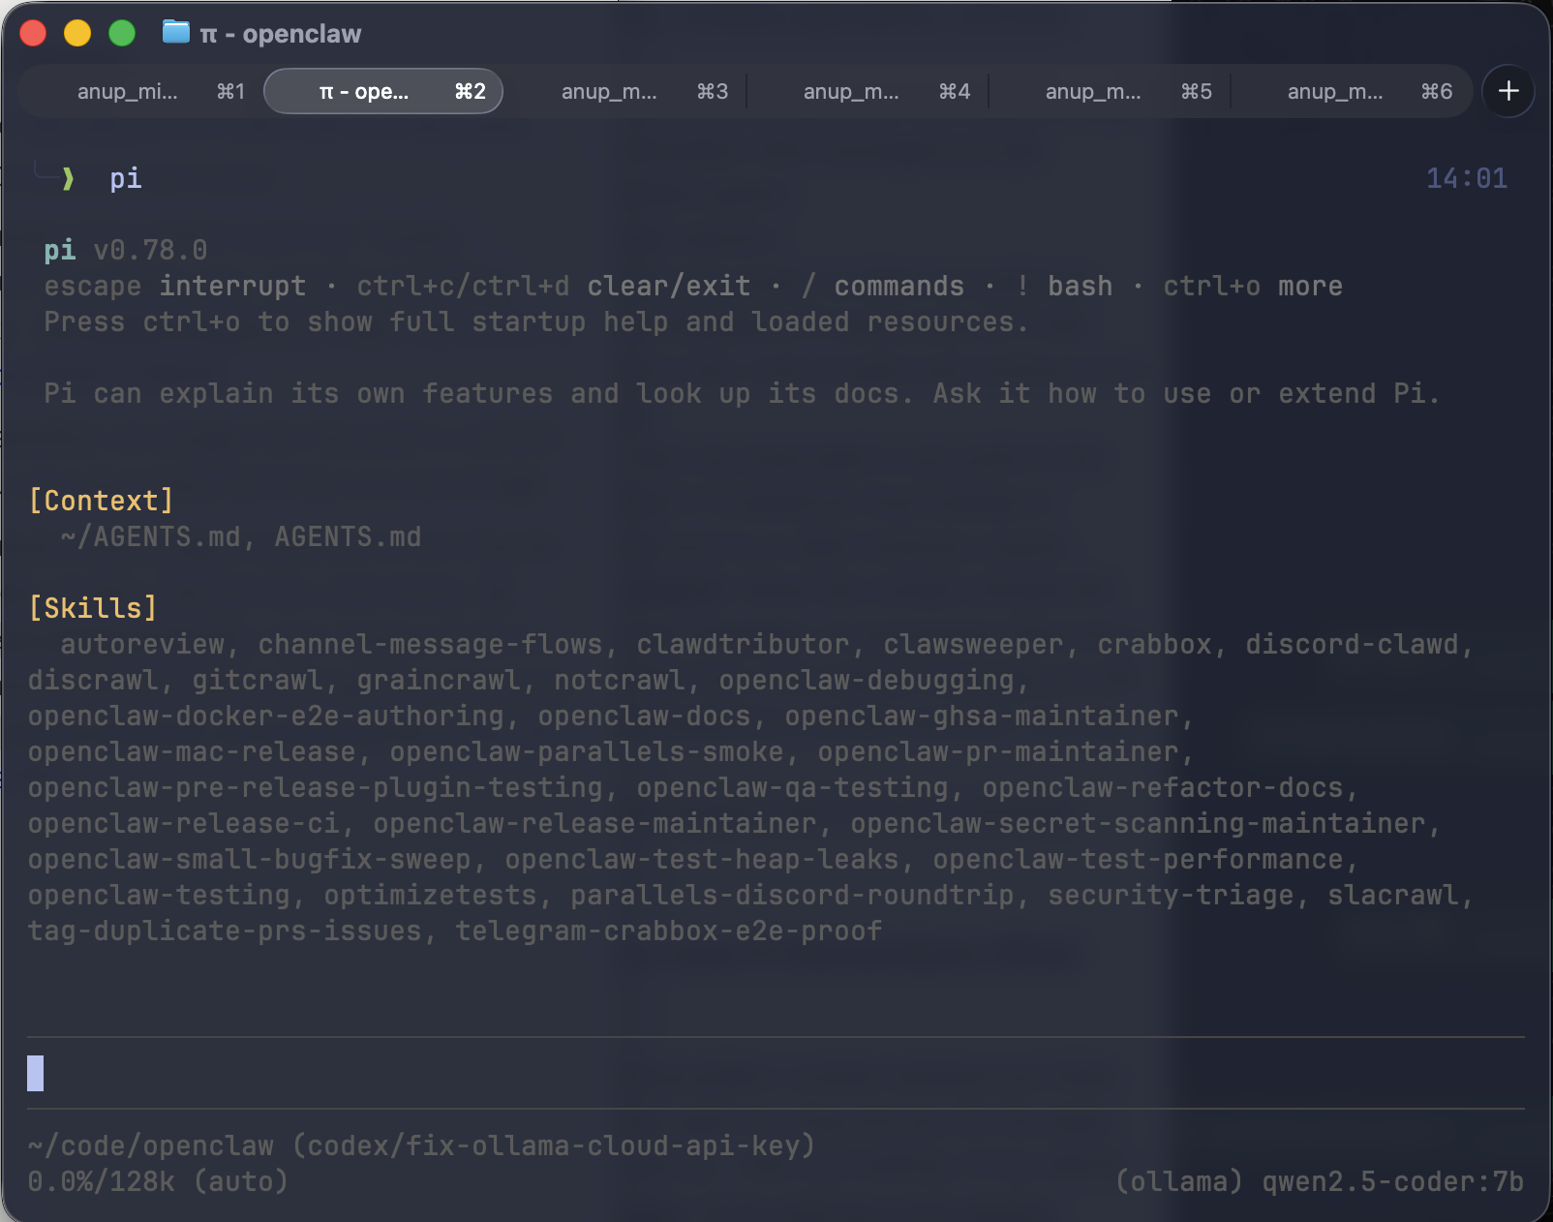Click the security-triage skill name
The image size is (1553, 1222).
(x=1171, y=895)
